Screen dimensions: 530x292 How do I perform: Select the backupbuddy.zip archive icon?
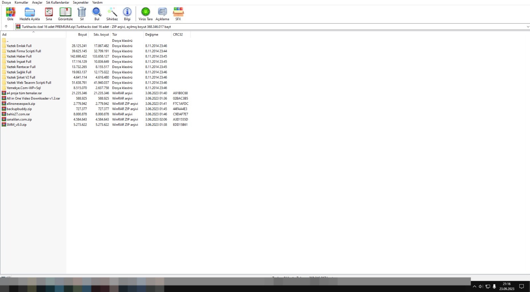coord(4,109)
